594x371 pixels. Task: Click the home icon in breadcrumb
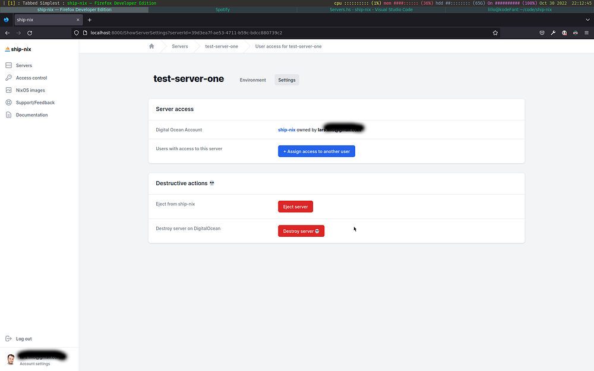click(x=151, y=46)
